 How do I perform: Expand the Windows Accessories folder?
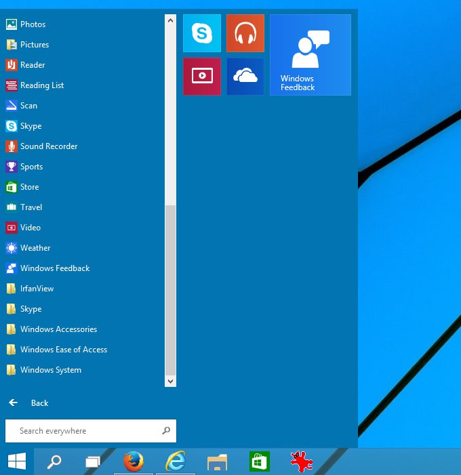[x=52, y=329]
